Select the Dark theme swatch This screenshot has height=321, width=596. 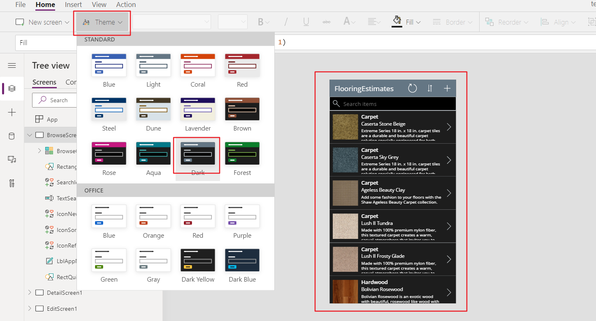[197, 153]
